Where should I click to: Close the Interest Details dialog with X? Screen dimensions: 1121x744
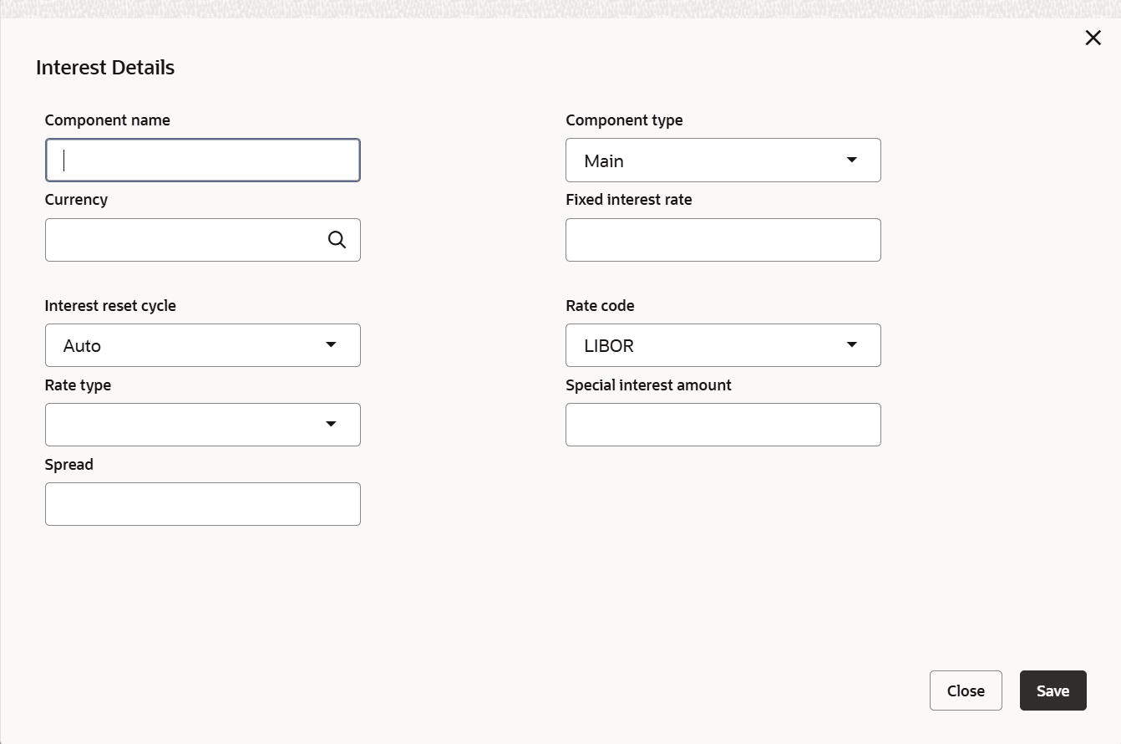click(1093, 38)
